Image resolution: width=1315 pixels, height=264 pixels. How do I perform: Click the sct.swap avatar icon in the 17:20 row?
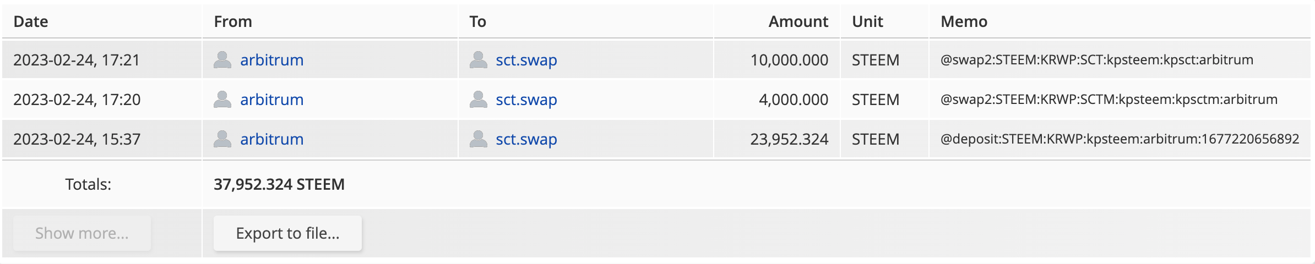click(479, 100)
